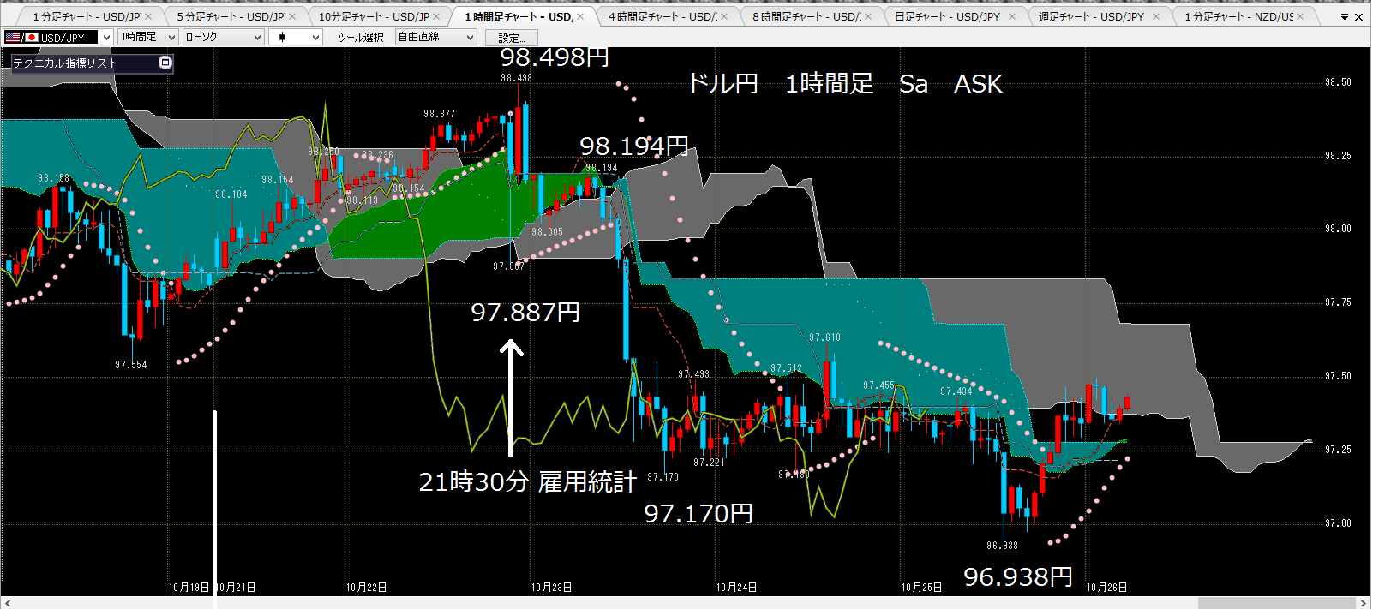Screen dimensions: 1385x609
Task: Click the 10月23日 date axis label
Action: (x=551, y=588)
